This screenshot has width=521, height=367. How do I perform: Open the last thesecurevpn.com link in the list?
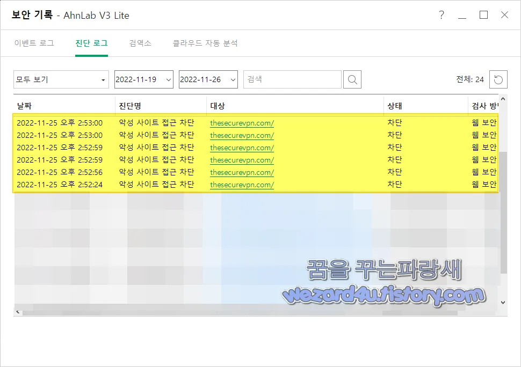241,184
